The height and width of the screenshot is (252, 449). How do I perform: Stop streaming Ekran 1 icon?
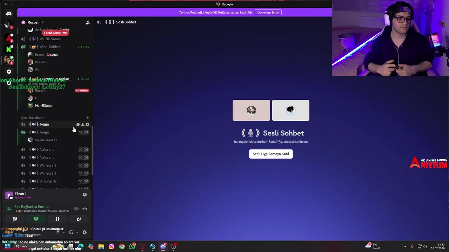coord(85,195)
